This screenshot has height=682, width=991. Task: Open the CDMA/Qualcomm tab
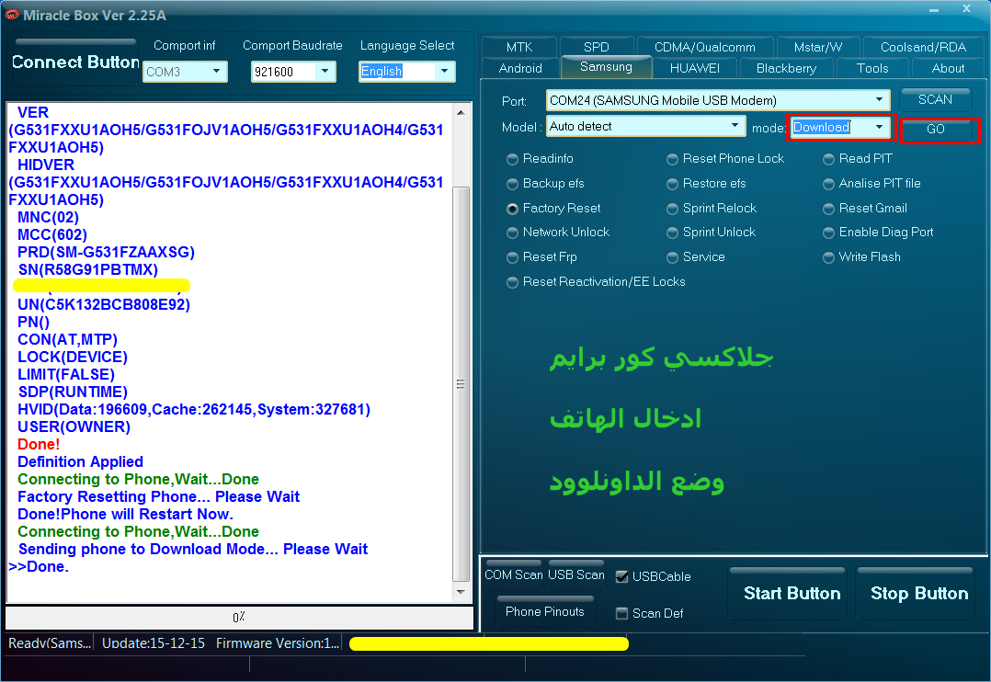click(705, 47)
